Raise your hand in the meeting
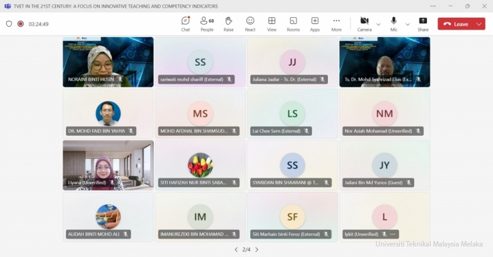Viewport: 493px width, 257px height. pyautogui.click(x=229, y=24)
